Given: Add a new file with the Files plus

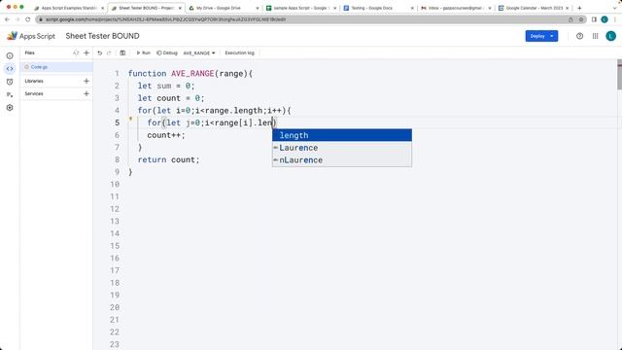Looking at the screenshot, I should click(86, 52).
